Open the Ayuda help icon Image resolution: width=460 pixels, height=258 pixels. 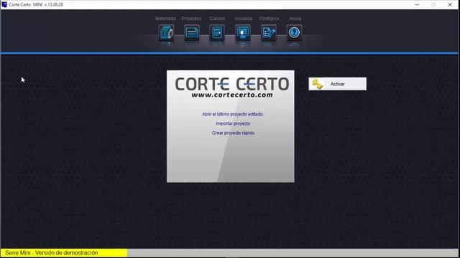[x=294, y=32]
